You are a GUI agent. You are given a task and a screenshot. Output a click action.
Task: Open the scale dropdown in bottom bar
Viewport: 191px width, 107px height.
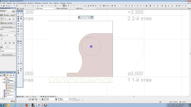coord(27,97)
